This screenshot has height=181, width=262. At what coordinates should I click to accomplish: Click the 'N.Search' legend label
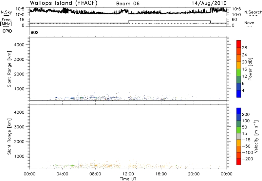point(253,12)
